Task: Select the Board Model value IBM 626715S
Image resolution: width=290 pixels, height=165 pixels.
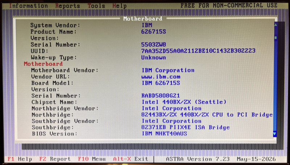Action: coord(161,83)
